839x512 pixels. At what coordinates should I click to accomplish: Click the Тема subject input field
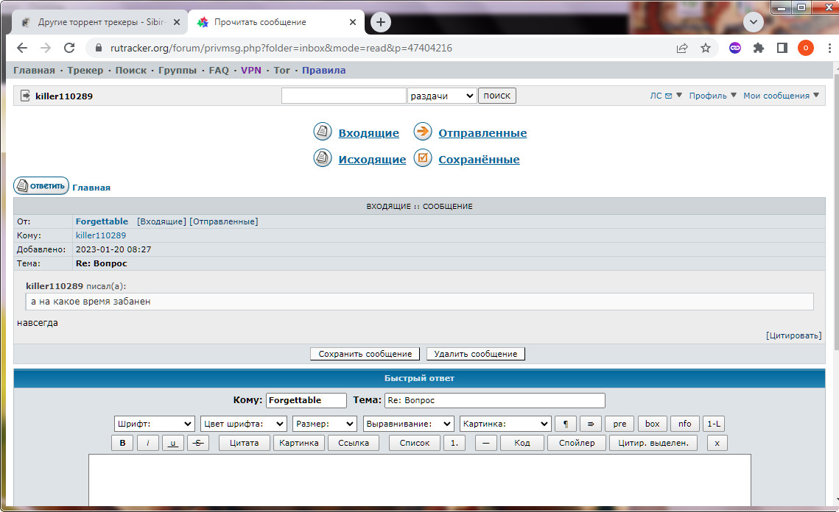pyautogui.click(x=494, y=400)
